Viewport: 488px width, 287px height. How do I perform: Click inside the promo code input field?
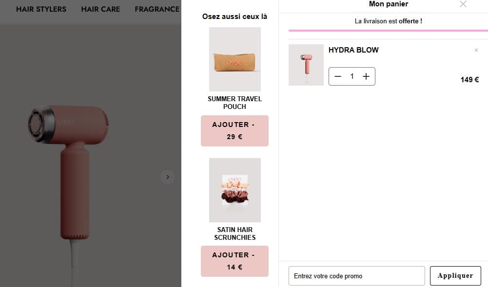356,275
